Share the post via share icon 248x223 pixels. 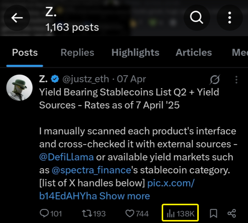click(232, 214)
